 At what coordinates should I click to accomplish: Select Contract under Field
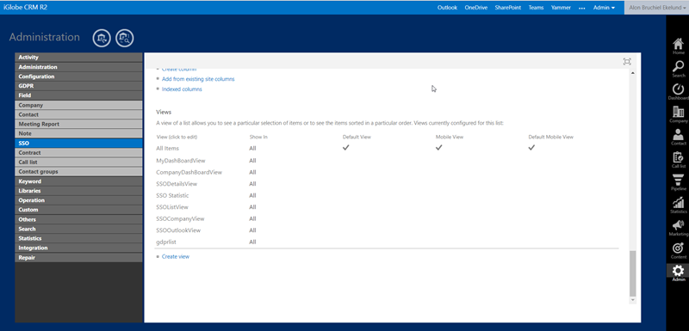[x=78, y=152]
